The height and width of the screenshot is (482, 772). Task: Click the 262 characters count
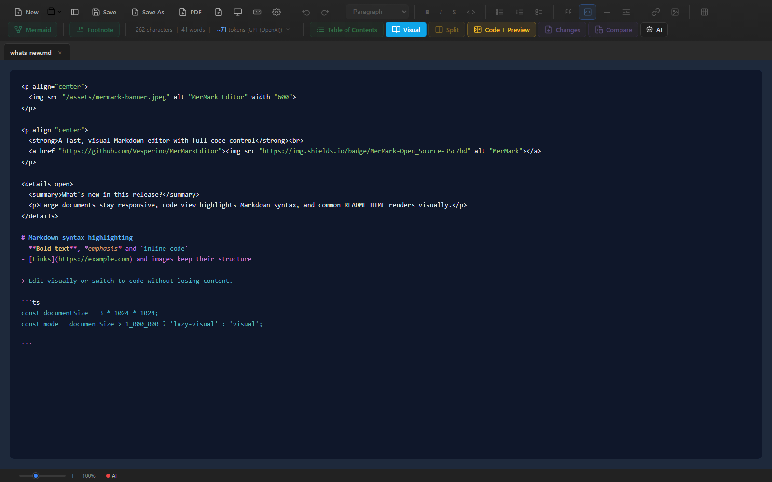(154, 30)
